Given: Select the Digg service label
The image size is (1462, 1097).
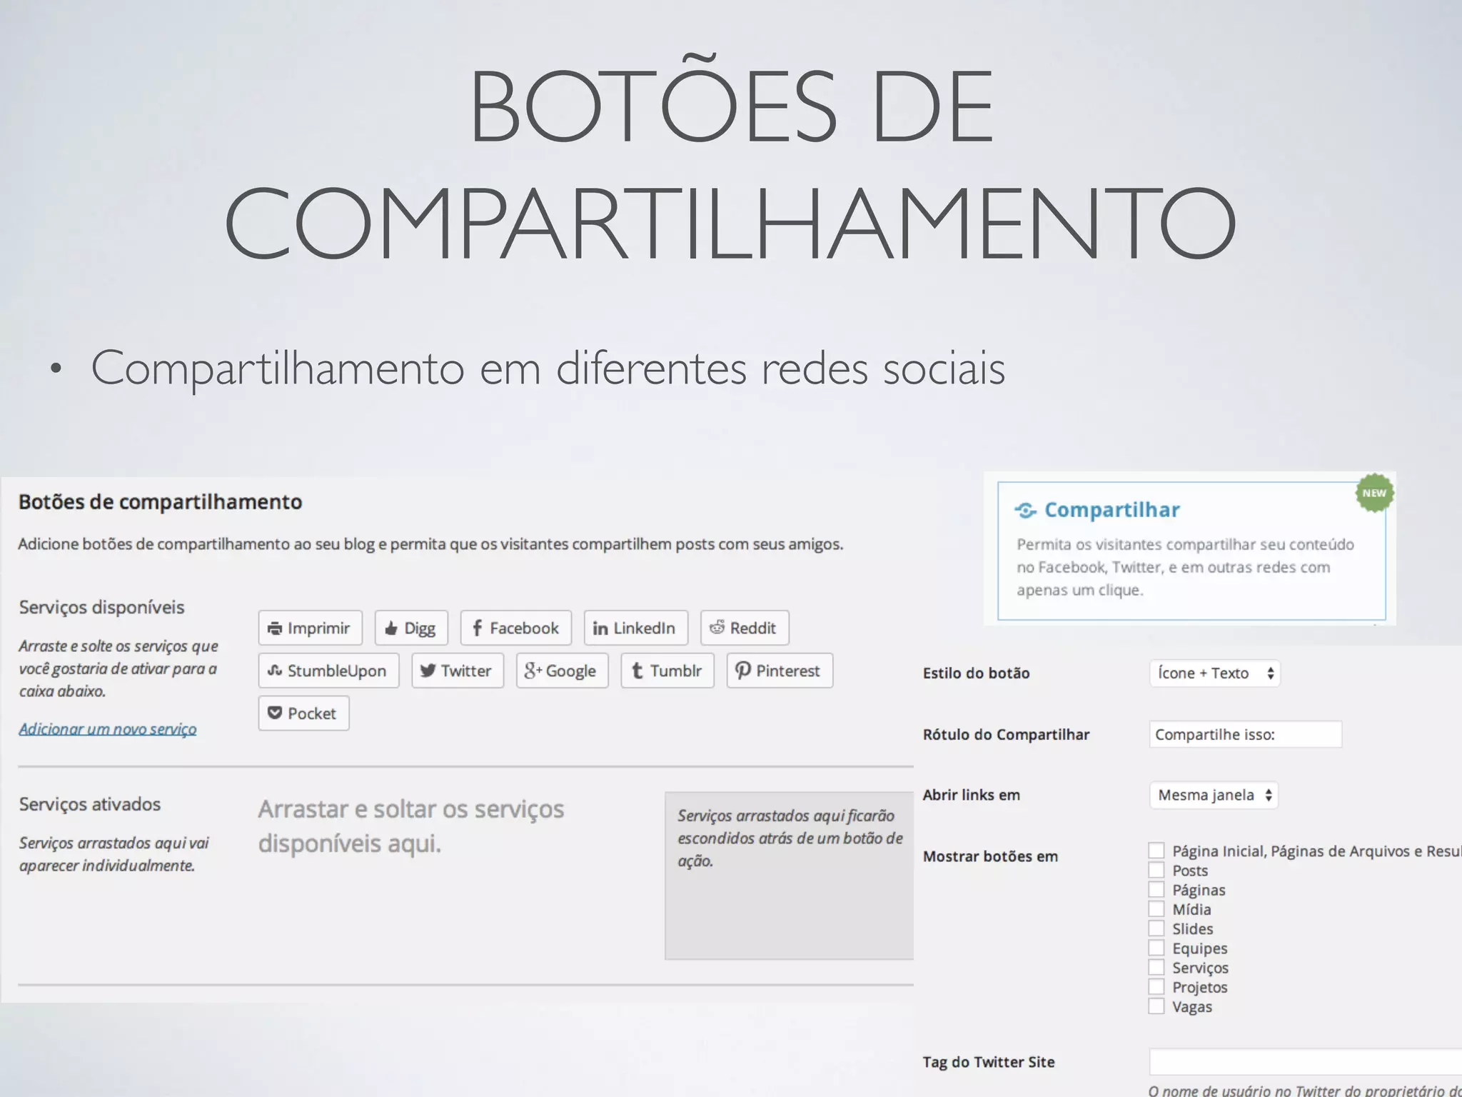Looking at the screenshot, I should [419, 628].
